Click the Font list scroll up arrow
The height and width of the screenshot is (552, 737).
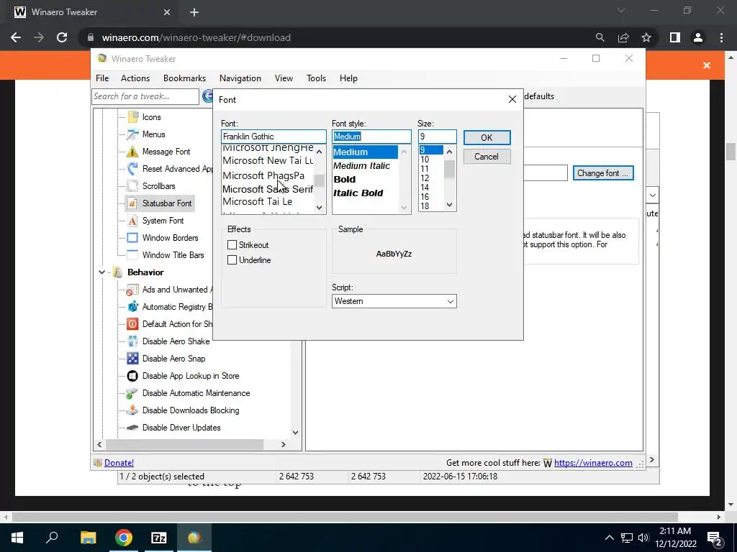[x=320, y=152]
